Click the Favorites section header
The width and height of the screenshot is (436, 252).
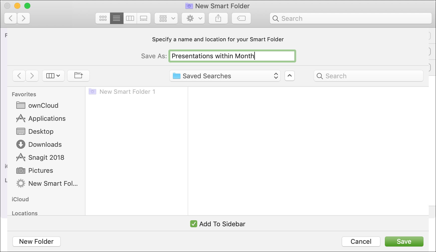click(x=24, y=94)
